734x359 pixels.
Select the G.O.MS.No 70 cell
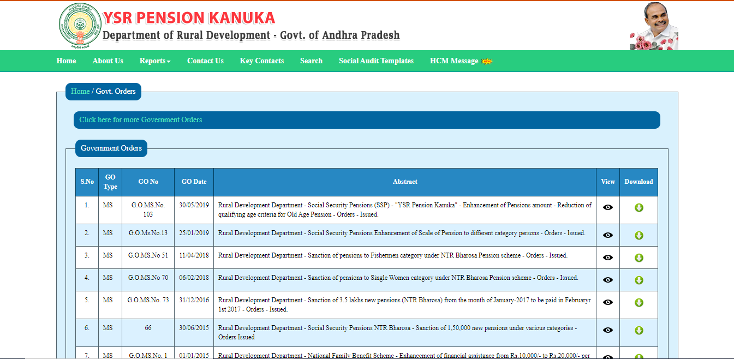click(148, 280)
